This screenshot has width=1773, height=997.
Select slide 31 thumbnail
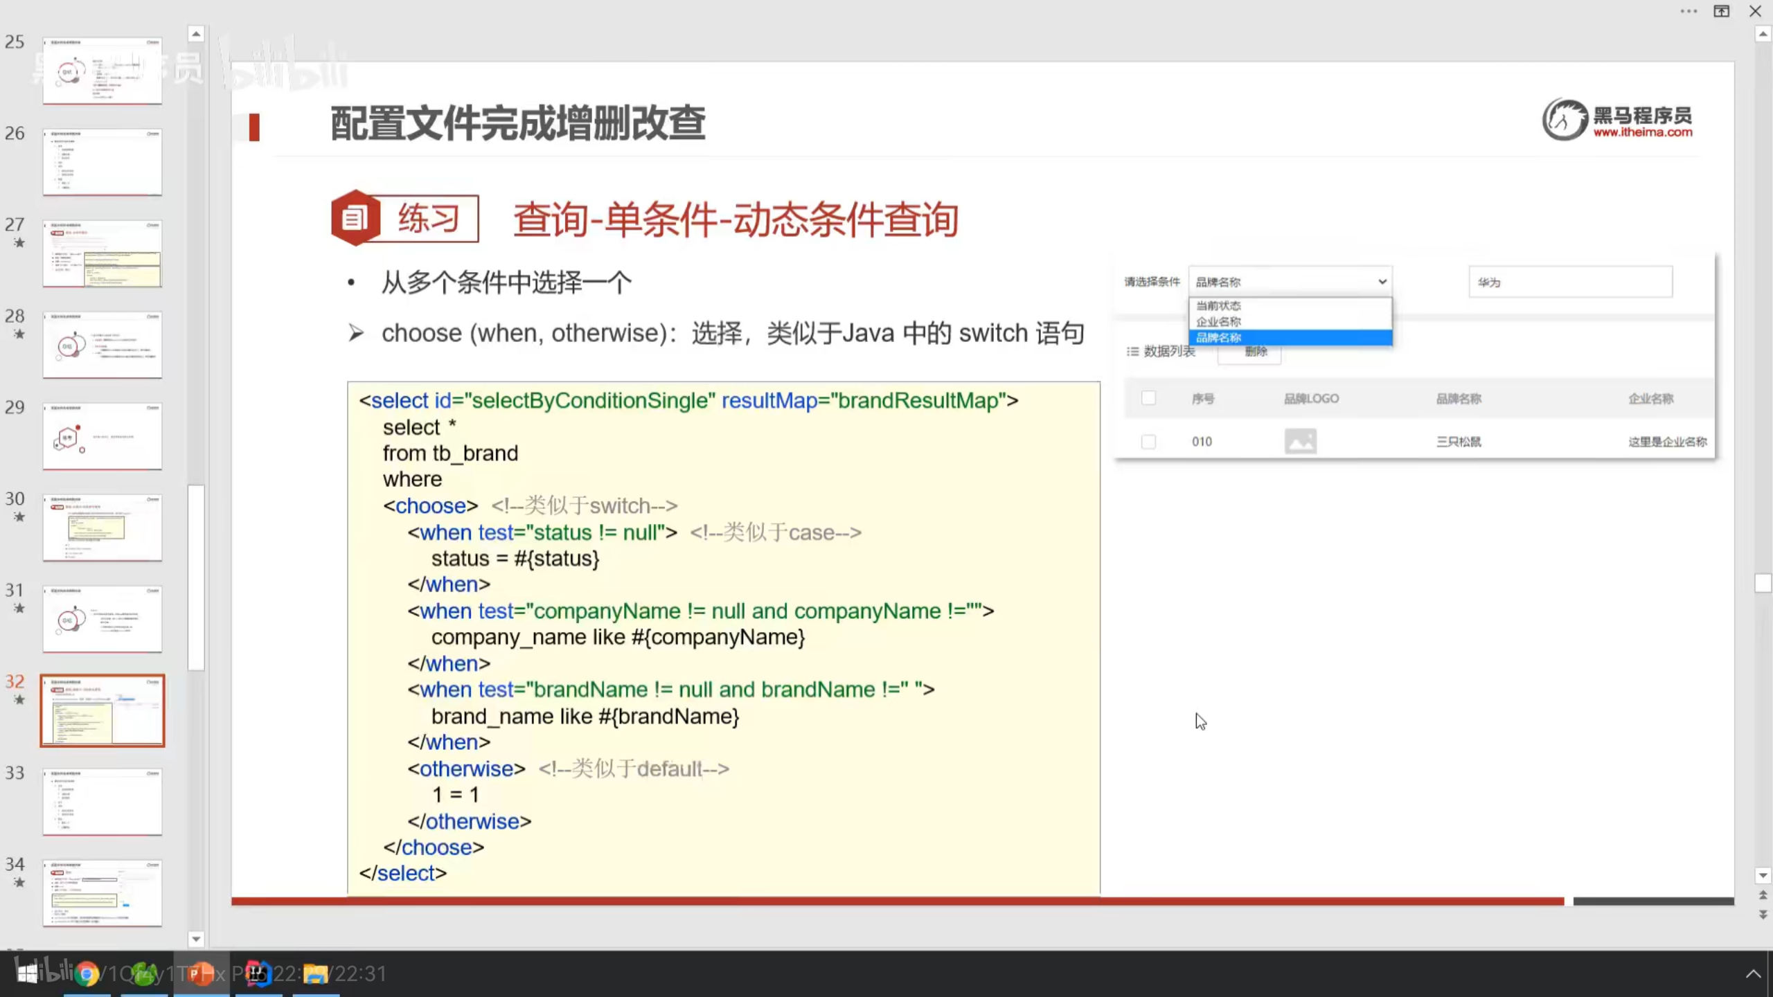click(x=103, y=619)
